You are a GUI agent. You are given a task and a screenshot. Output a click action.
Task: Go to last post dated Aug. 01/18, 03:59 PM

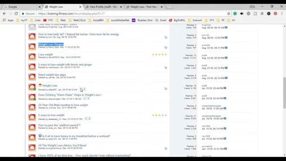[226, 58]
